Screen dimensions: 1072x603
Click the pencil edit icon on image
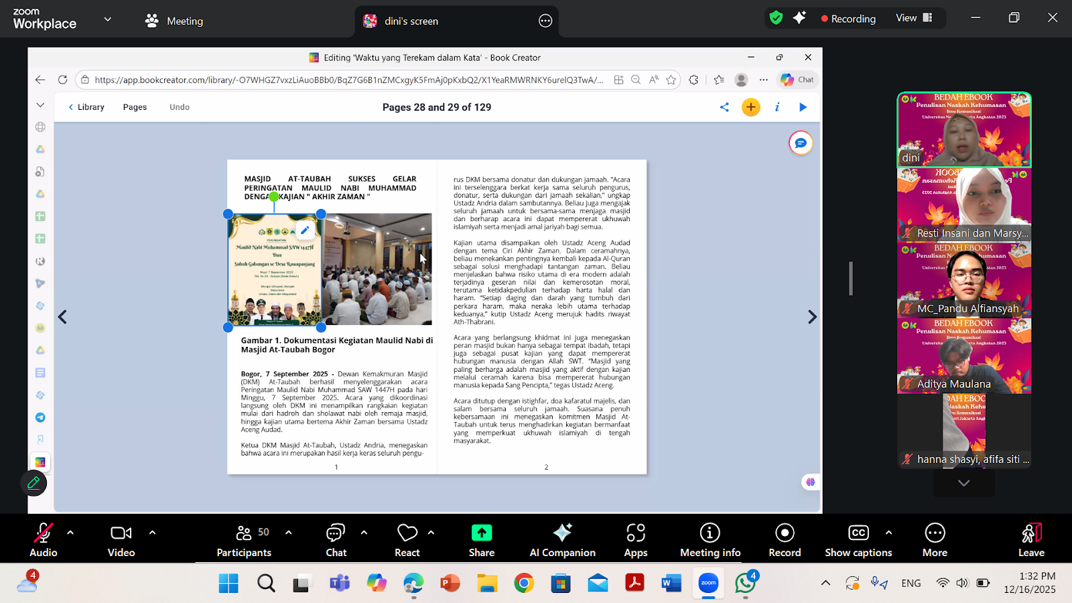pyautogui.click(x=305, y=230)
